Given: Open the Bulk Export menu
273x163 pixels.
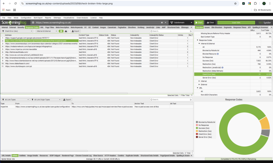Looking at the screenshot, I should [x=38, y=18].
